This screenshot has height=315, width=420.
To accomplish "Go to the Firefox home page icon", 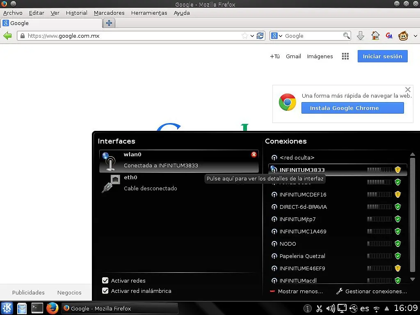I will click(x=375, y=36).
